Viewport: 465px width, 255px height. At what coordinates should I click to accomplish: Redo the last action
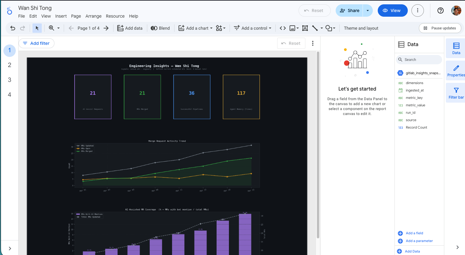click(23, 28)
